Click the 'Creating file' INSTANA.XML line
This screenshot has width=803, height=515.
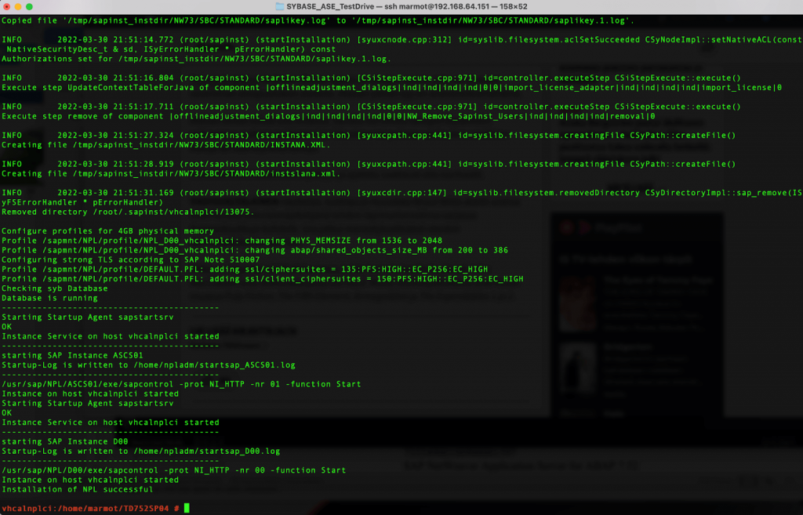coord(166,145)
